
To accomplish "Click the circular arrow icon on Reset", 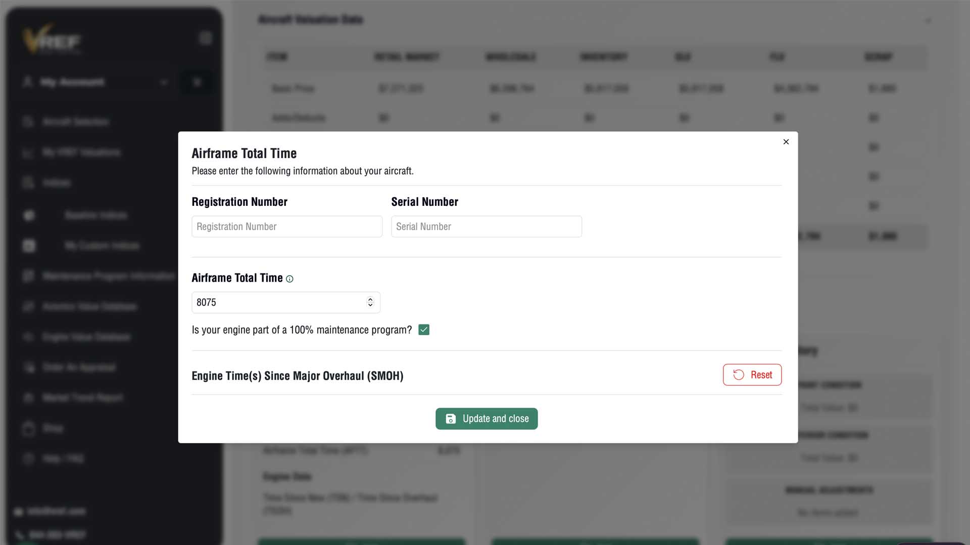I will 739,375.
